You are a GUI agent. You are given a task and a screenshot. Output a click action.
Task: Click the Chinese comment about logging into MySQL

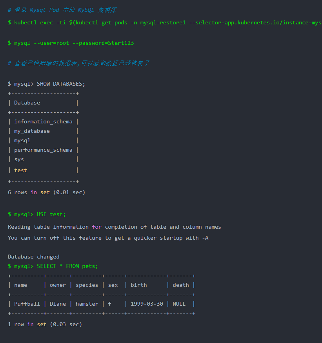(62, 10)
